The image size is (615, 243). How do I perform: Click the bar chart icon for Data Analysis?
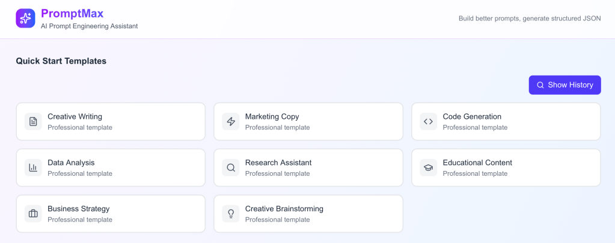click(33, 168)
